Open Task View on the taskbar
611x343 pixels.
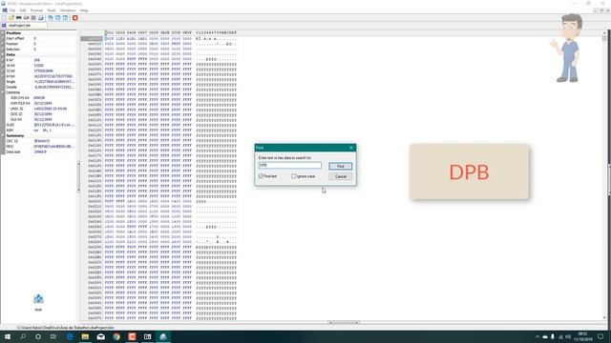coord(53,336)
